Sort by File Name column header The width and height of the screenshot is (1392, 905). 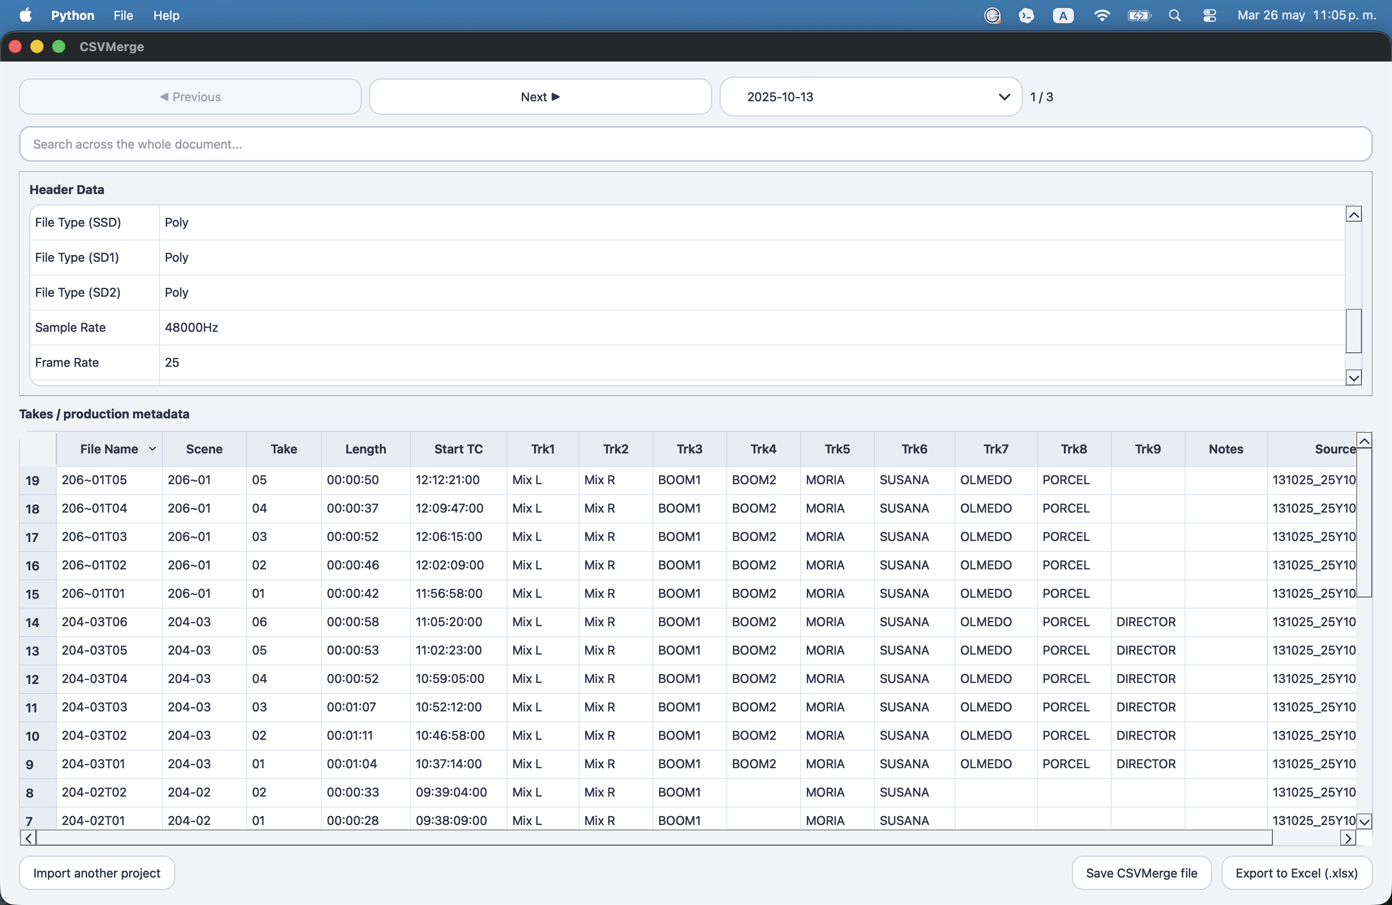point(109,448)
